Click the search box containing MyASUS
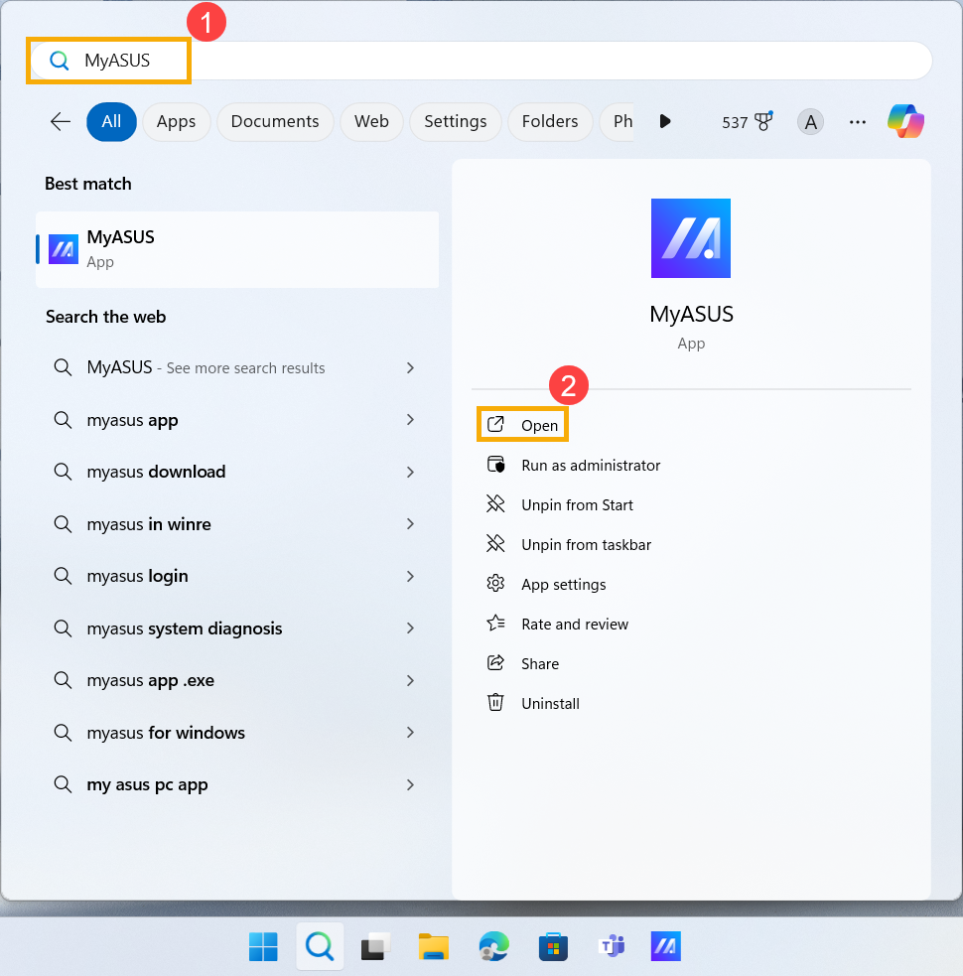The image size is (963, 976). click(481, 61)
